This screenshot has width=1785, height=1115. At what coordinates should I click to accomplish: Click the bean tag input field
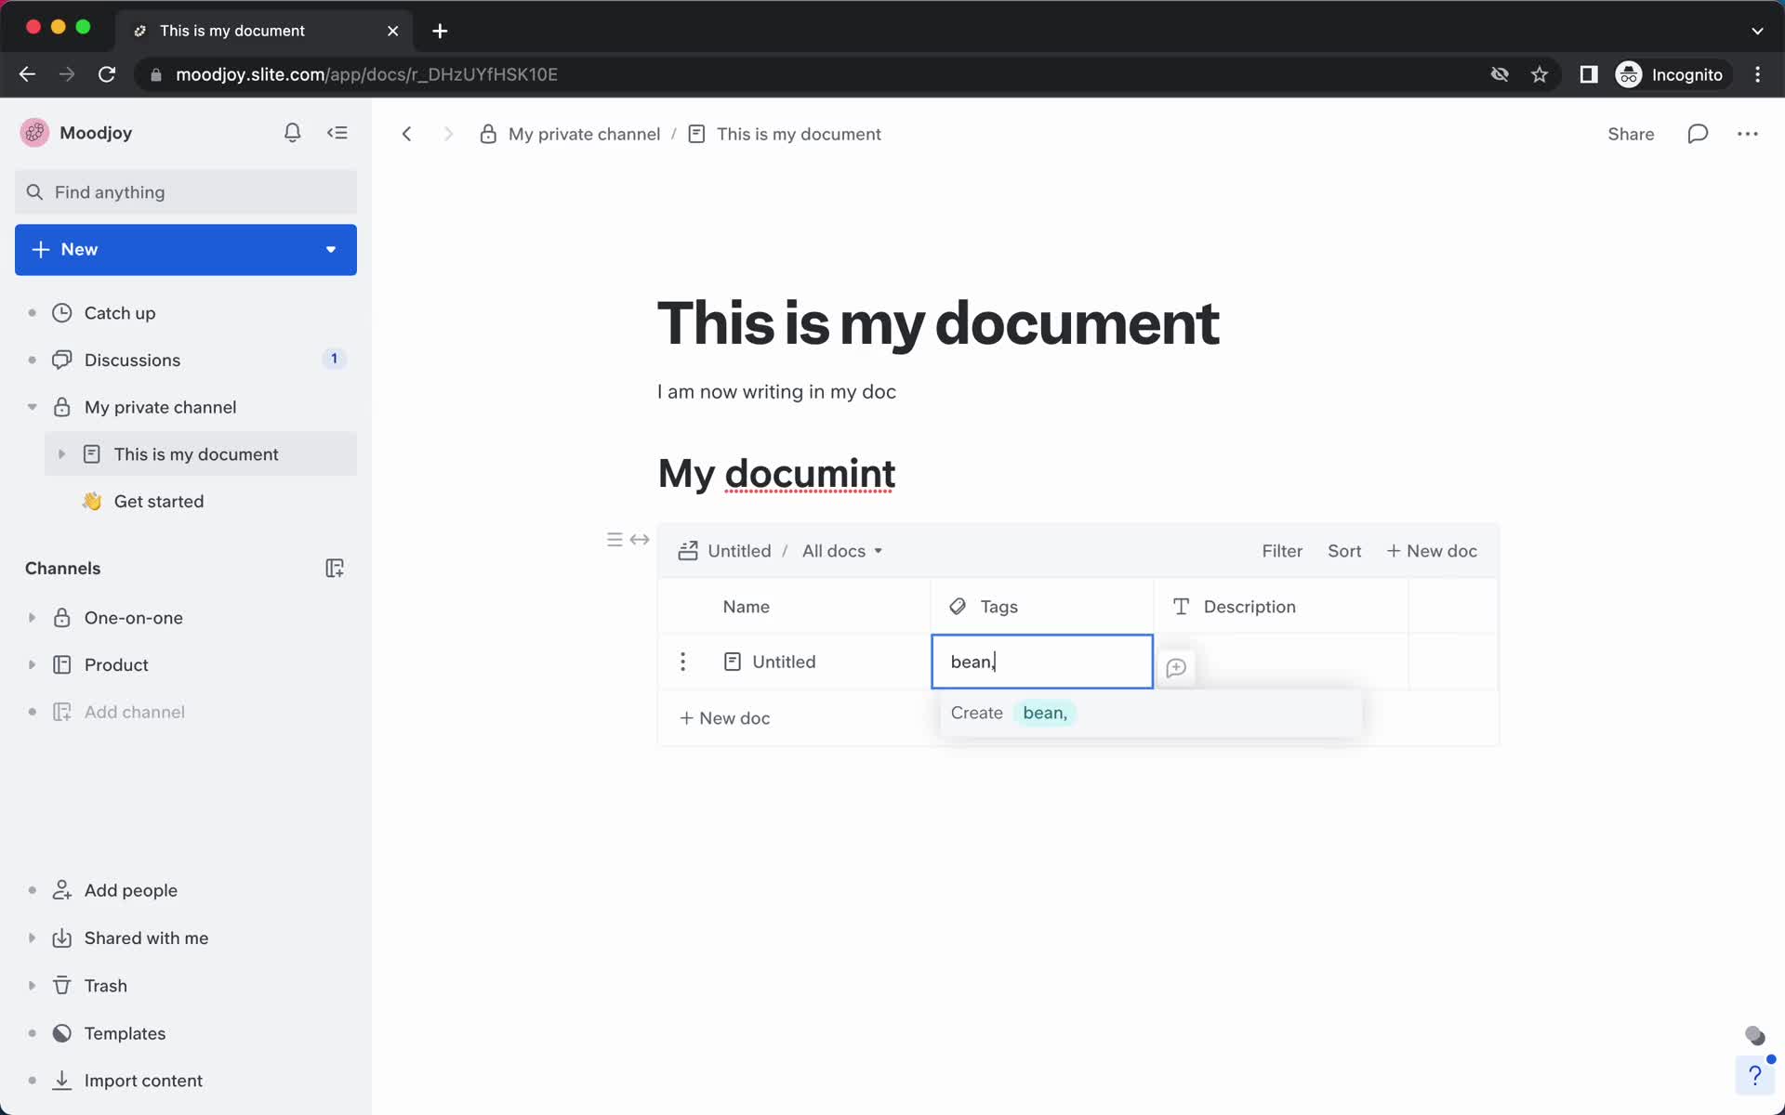pos(1042,662)
